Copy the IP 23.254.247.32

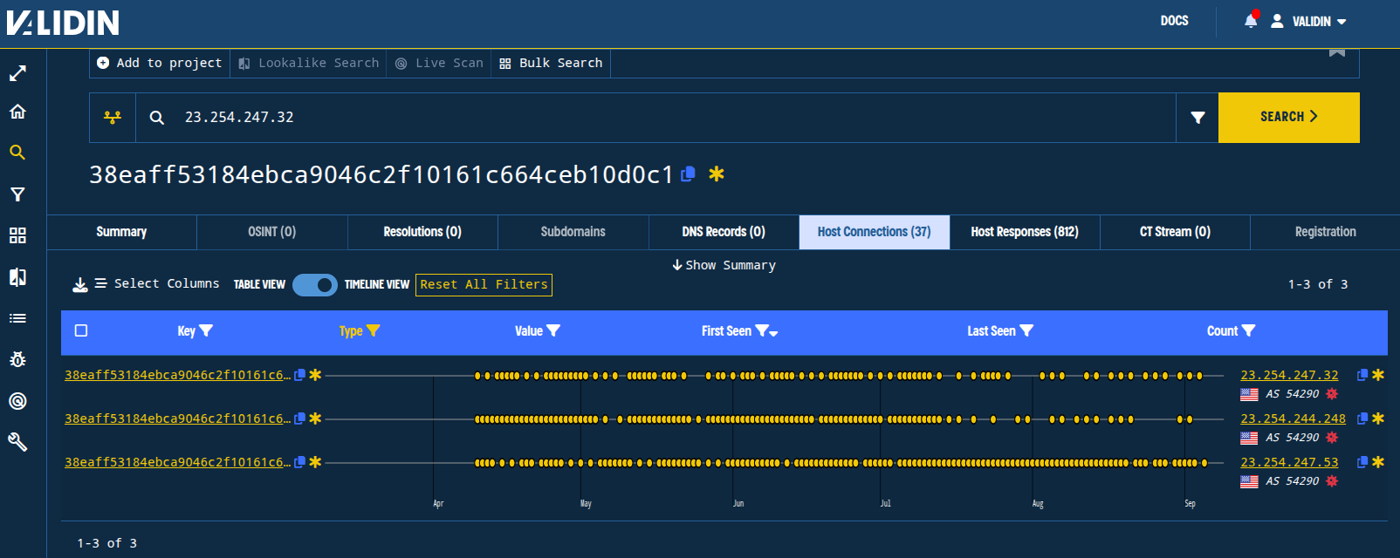click(1362, 375)
